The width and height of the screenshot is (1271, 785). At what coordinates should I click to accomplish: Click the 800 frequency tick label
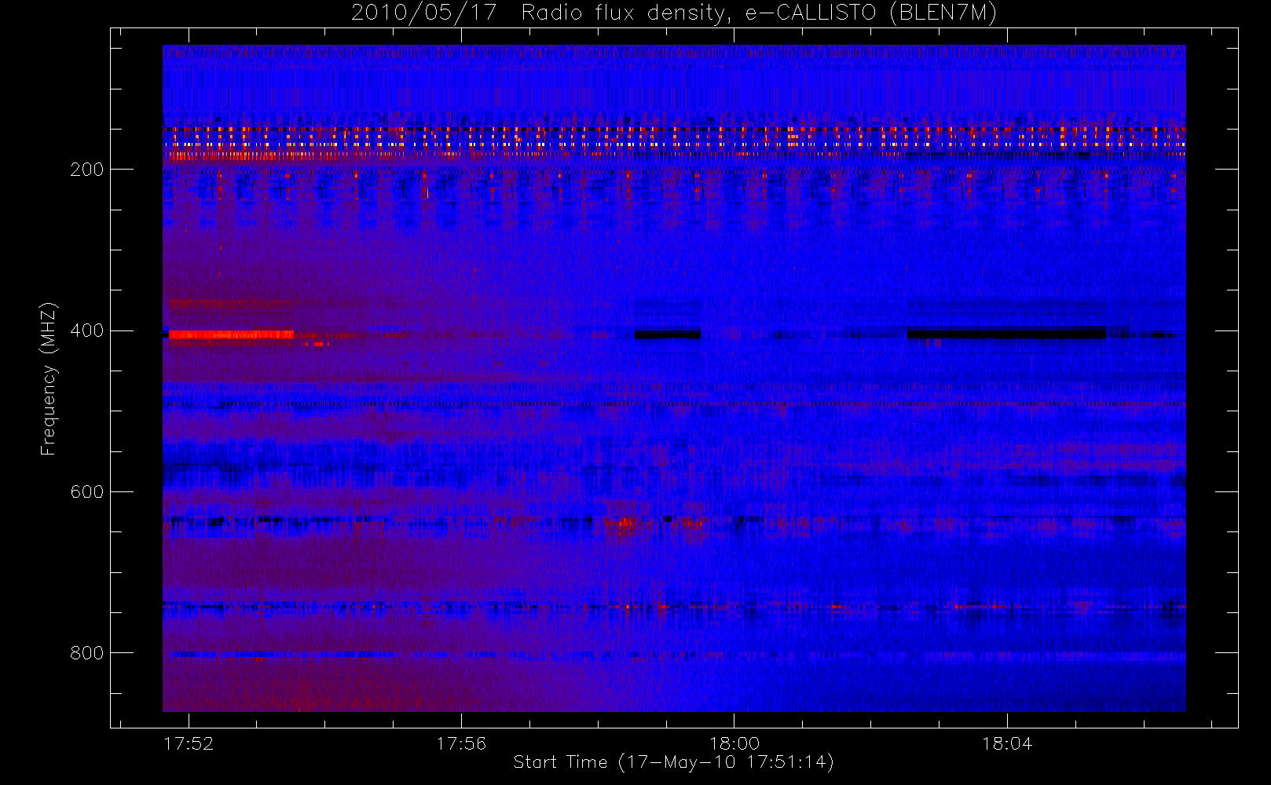(x=86, y=653)
